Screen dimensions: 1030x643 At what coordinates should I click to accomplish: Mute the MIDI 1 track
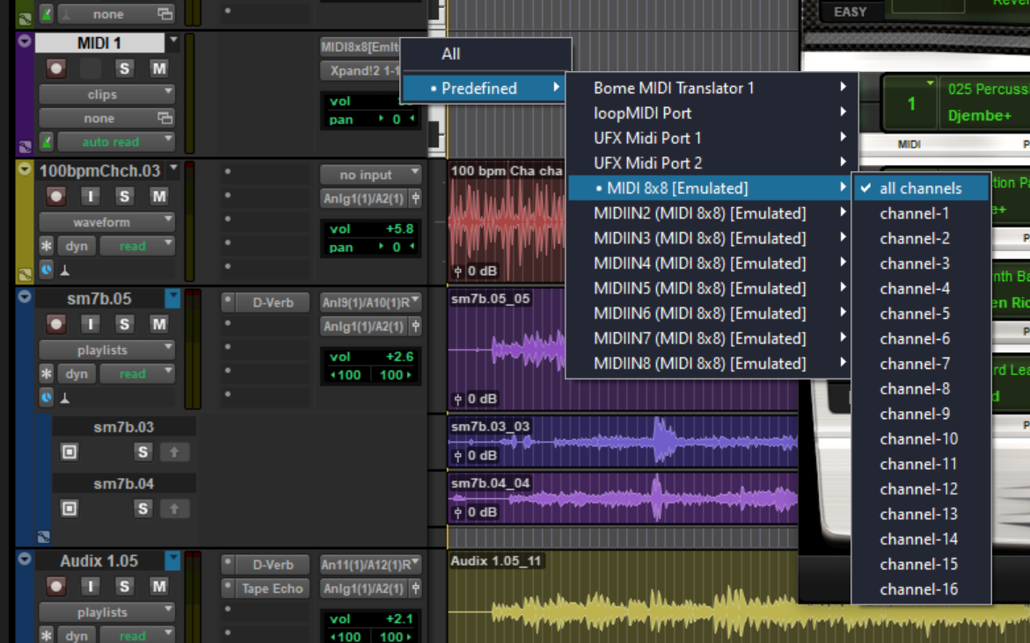coord(158,69)
